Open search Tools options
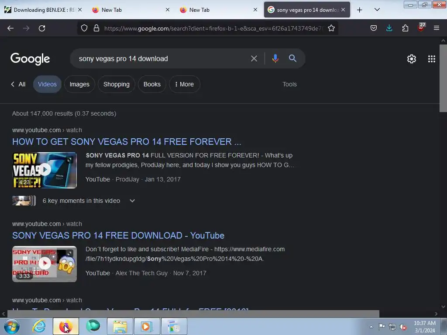The width and height of the screenshot is (447, 335). click(x=290, y=84)
